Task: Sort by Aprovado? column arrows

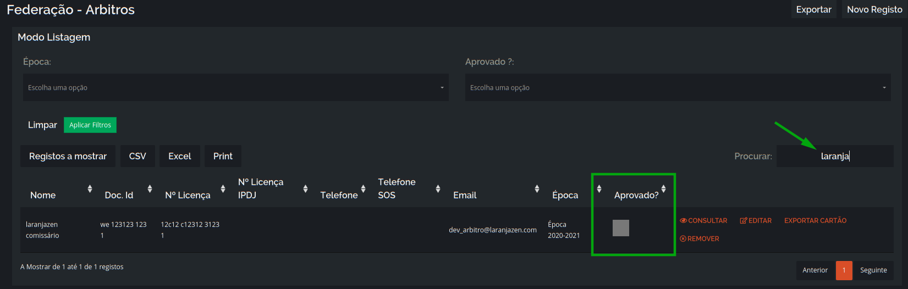Action: 663,189
